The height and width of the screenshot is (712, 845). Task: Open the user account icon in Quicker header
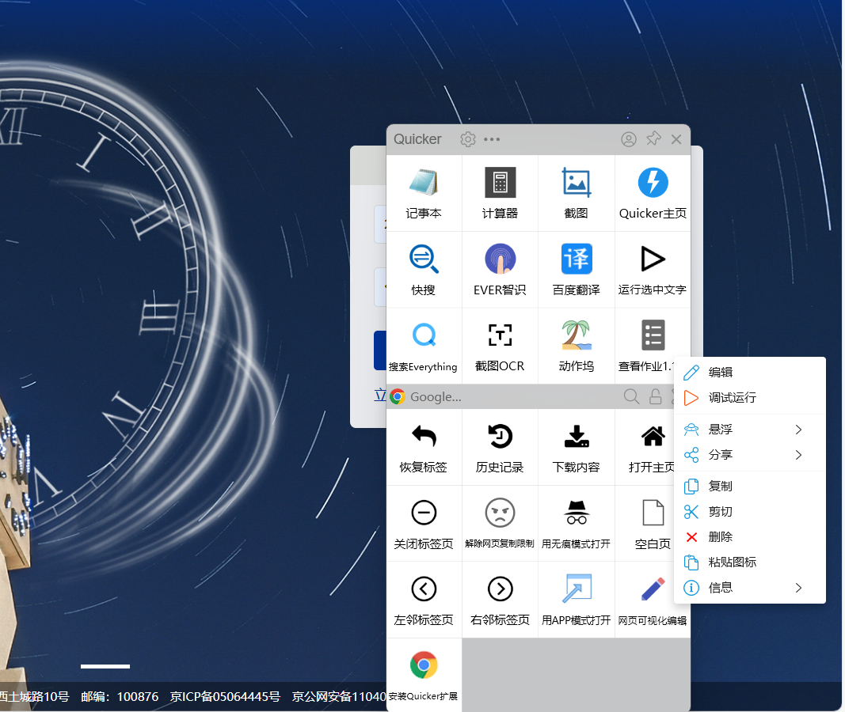[628, 139]
